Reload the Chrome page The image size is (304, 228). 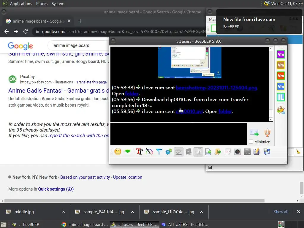(26, 31)
